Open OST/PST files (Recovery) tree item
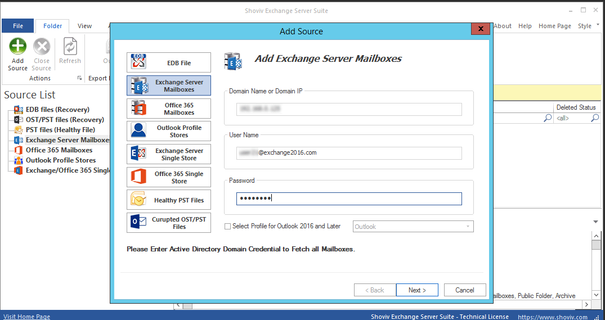605x320 pixels. 65,120
